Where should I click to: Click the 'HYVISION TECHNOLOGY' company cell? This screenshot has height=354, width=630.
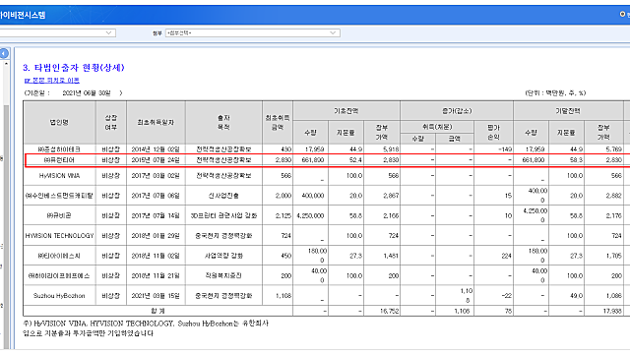click(x=59, y=236)
